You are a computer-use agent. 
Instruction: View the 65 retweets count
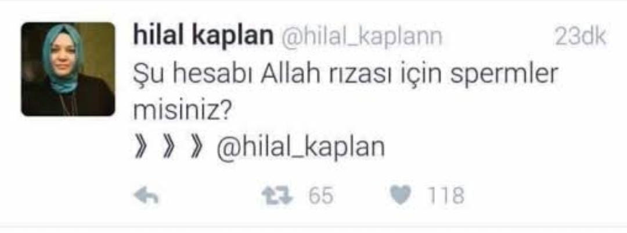click(320, 196)
